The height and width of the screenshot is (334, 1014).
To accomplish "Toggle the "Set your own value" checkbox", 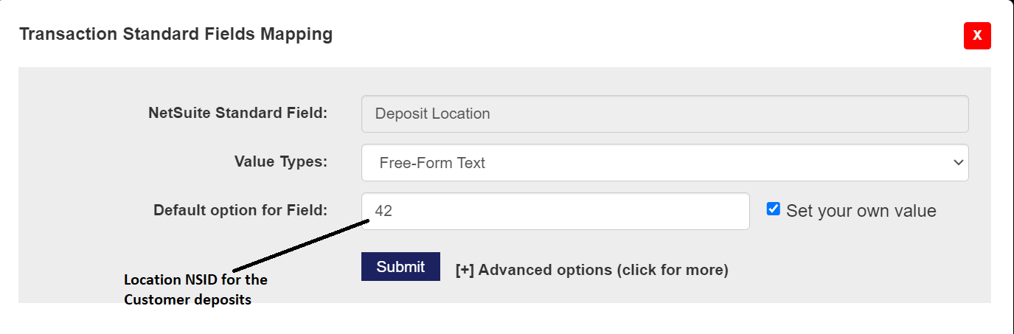I will click(773, 209).
